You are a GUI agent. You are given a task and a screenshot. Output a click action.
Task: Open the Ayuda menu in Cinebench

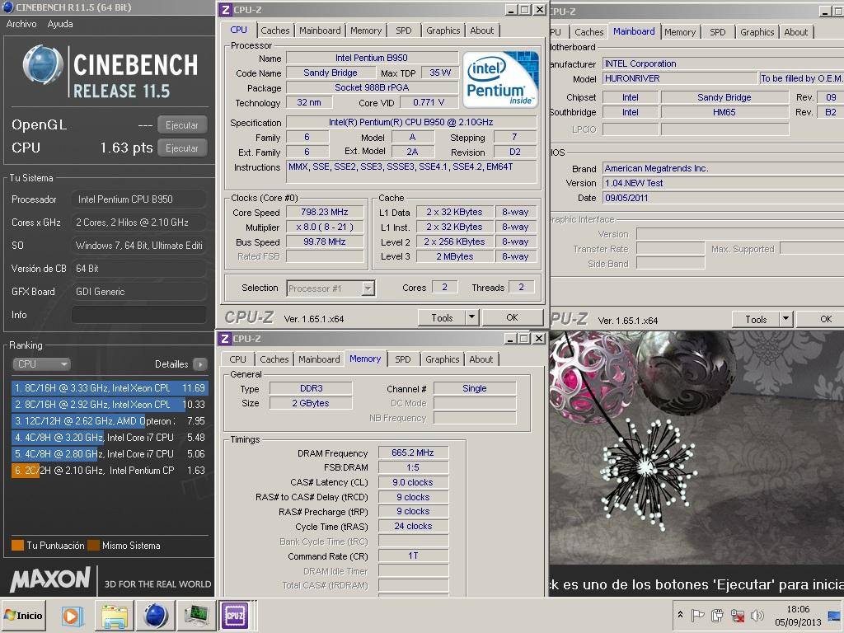point(59,24)
